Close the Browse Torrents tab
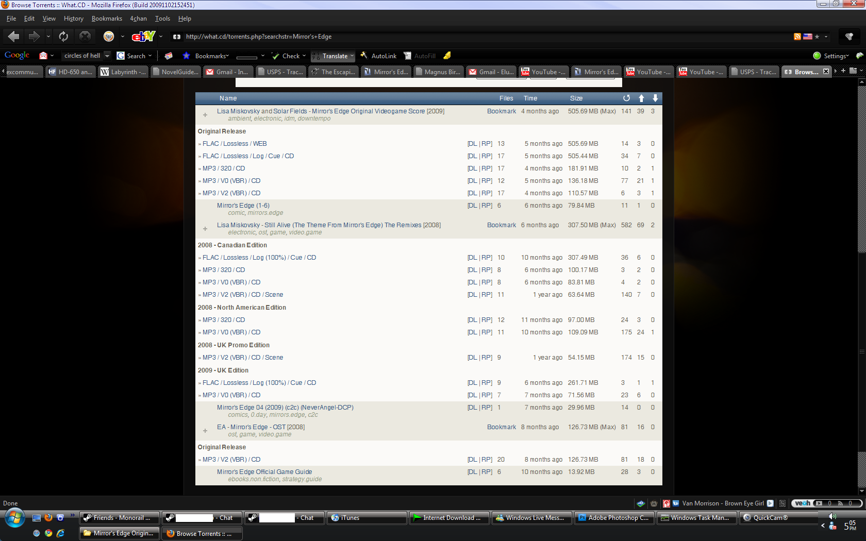866x541 pixels. pos(826,72)
